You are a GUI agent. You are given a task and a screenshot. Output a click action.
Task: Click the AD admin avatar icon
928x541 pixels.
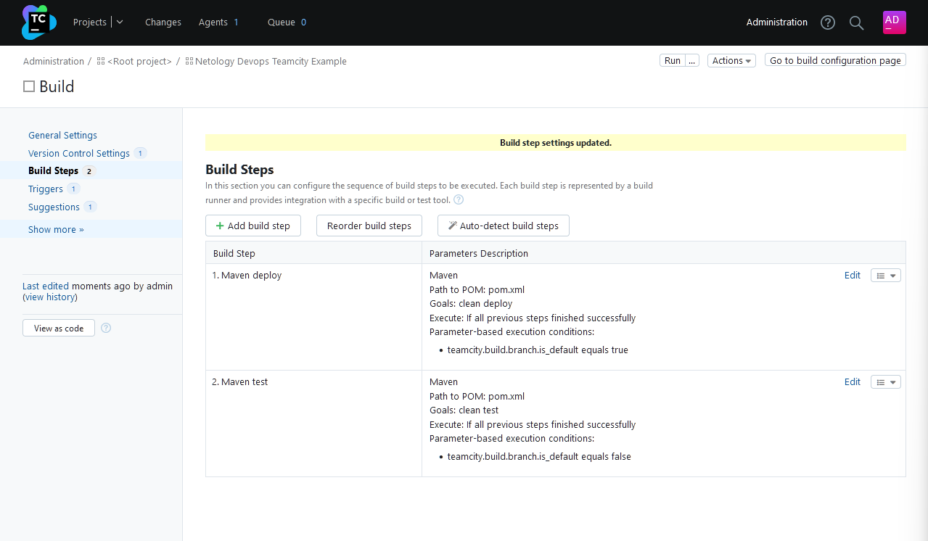click(x=894, y=22)
